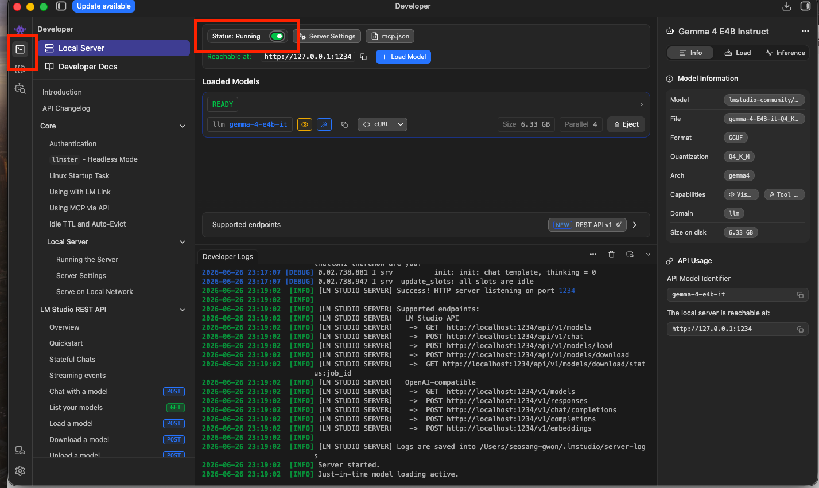Image resolution: width=819 pixels, height=488 pixels.
Task: Open the Quickstart docs entry
Action: 66,343
